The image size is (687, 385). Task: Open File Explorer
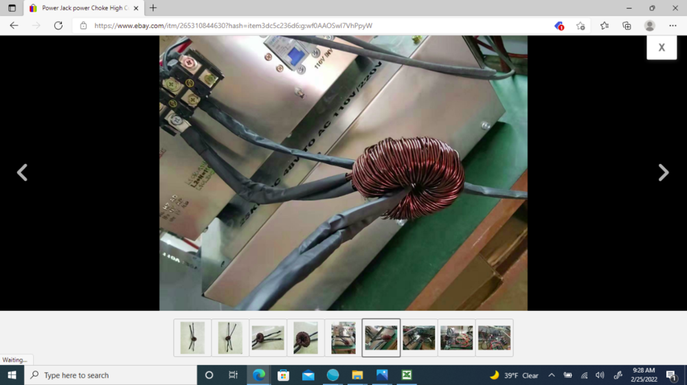[357, 375]
